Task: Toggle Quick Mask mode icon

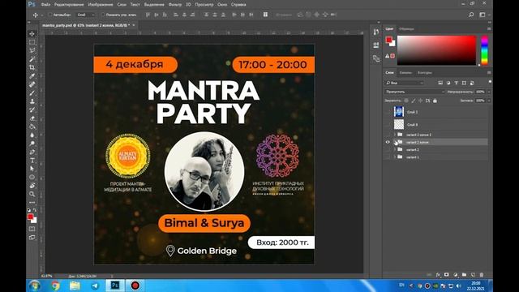Action: click(32, 229)
